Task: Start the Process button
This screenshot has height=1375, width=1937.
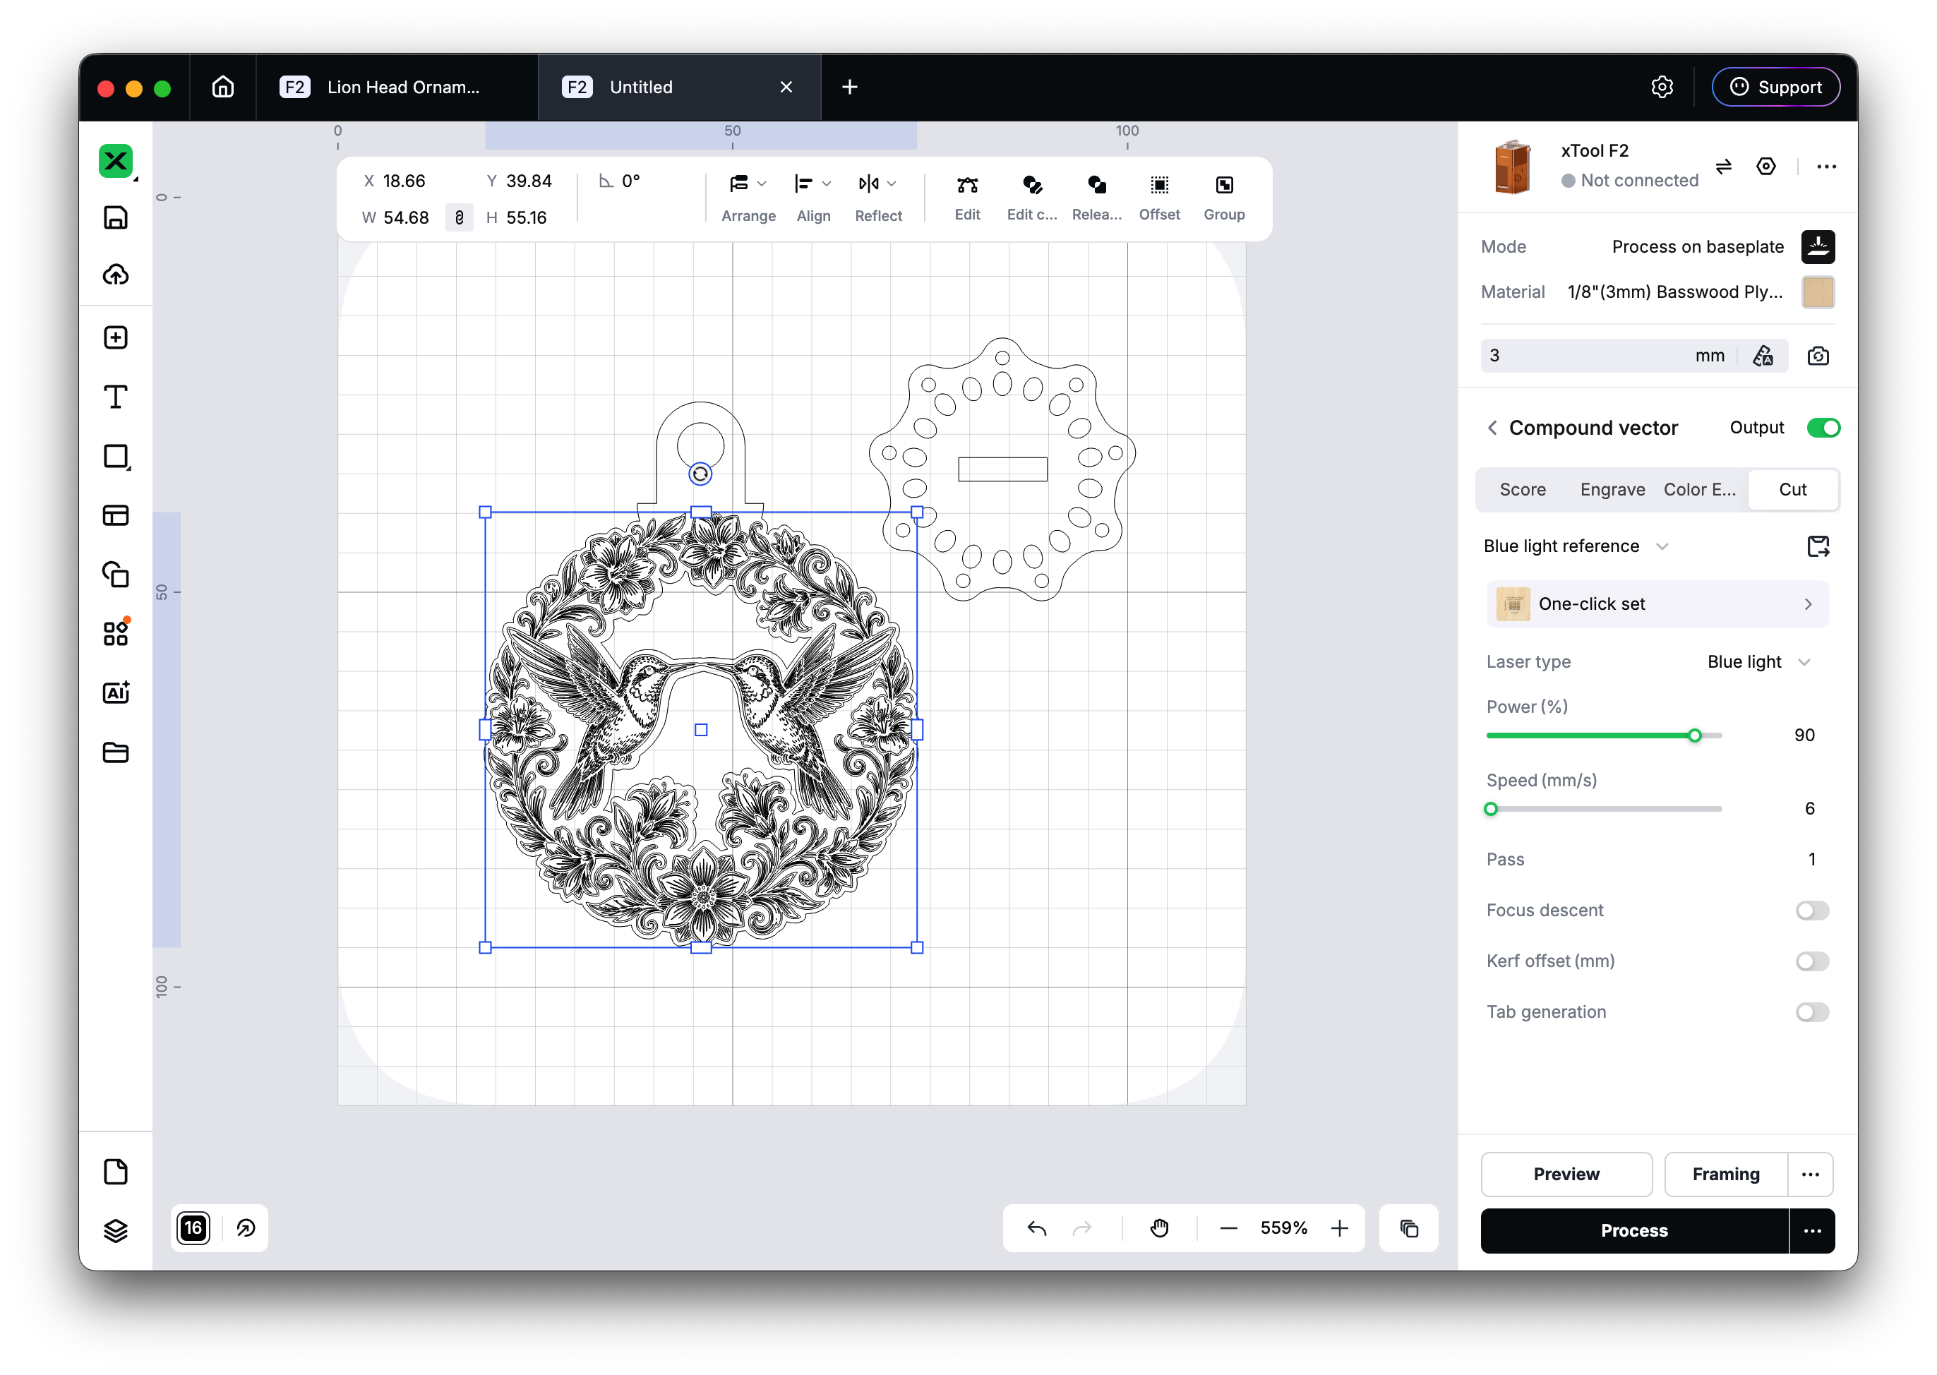Action: click(1634, 1230)
